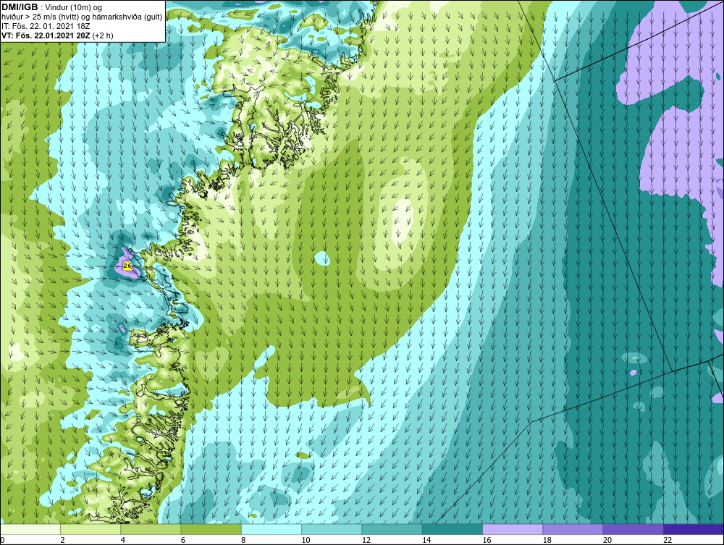Click the legend label 4
Viewport: 724px width, 545px height.
[123, 540]
